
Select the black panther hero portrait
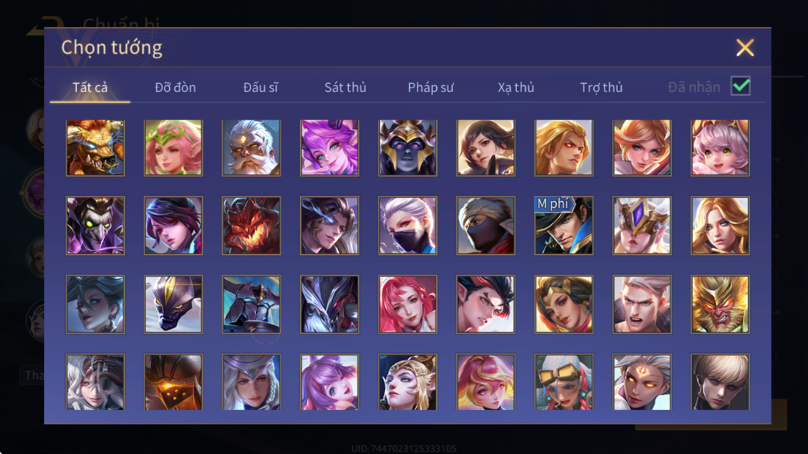tap(173, 304)
